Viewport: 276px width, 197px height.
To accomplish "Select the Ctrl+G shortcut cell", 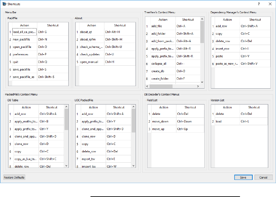I will (53, 32).
